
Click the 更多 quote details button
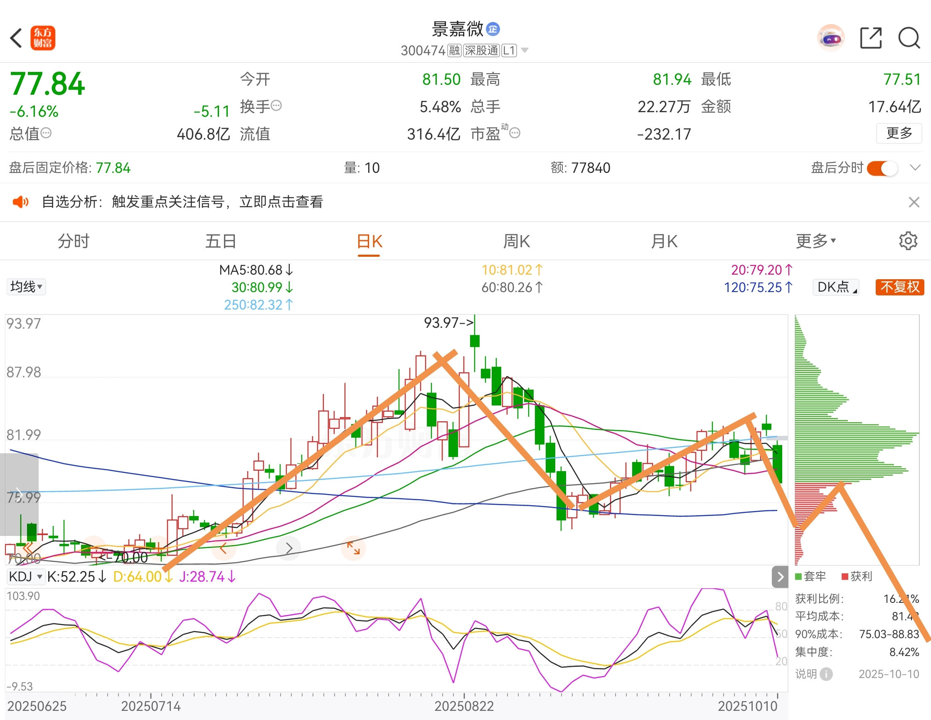[x=899, y=133]
